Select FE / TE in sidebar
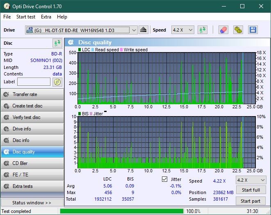271x215 pixels. pyautogui.click(x=32, y=175)
